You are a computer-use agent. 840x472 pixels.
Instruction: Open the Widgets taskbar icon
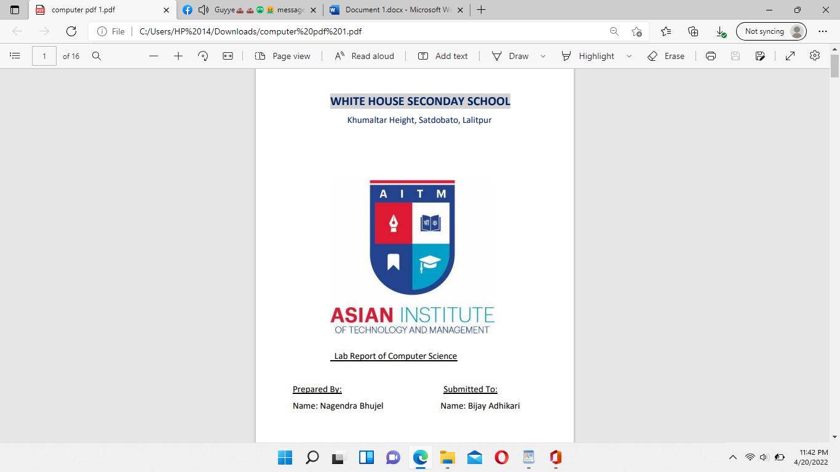tap(366, 457)
